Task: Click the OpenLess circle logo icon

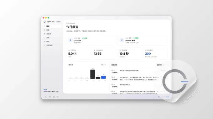Action: pos(44,22)
